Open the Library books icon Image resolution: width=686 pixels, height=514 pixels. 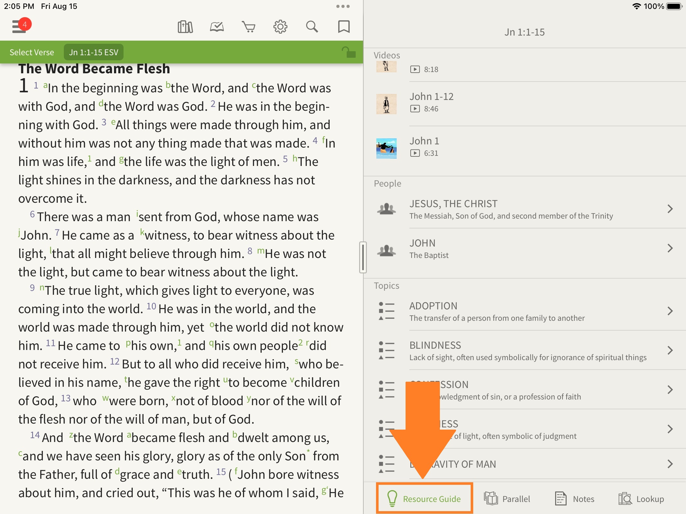(x=185, y=27)
